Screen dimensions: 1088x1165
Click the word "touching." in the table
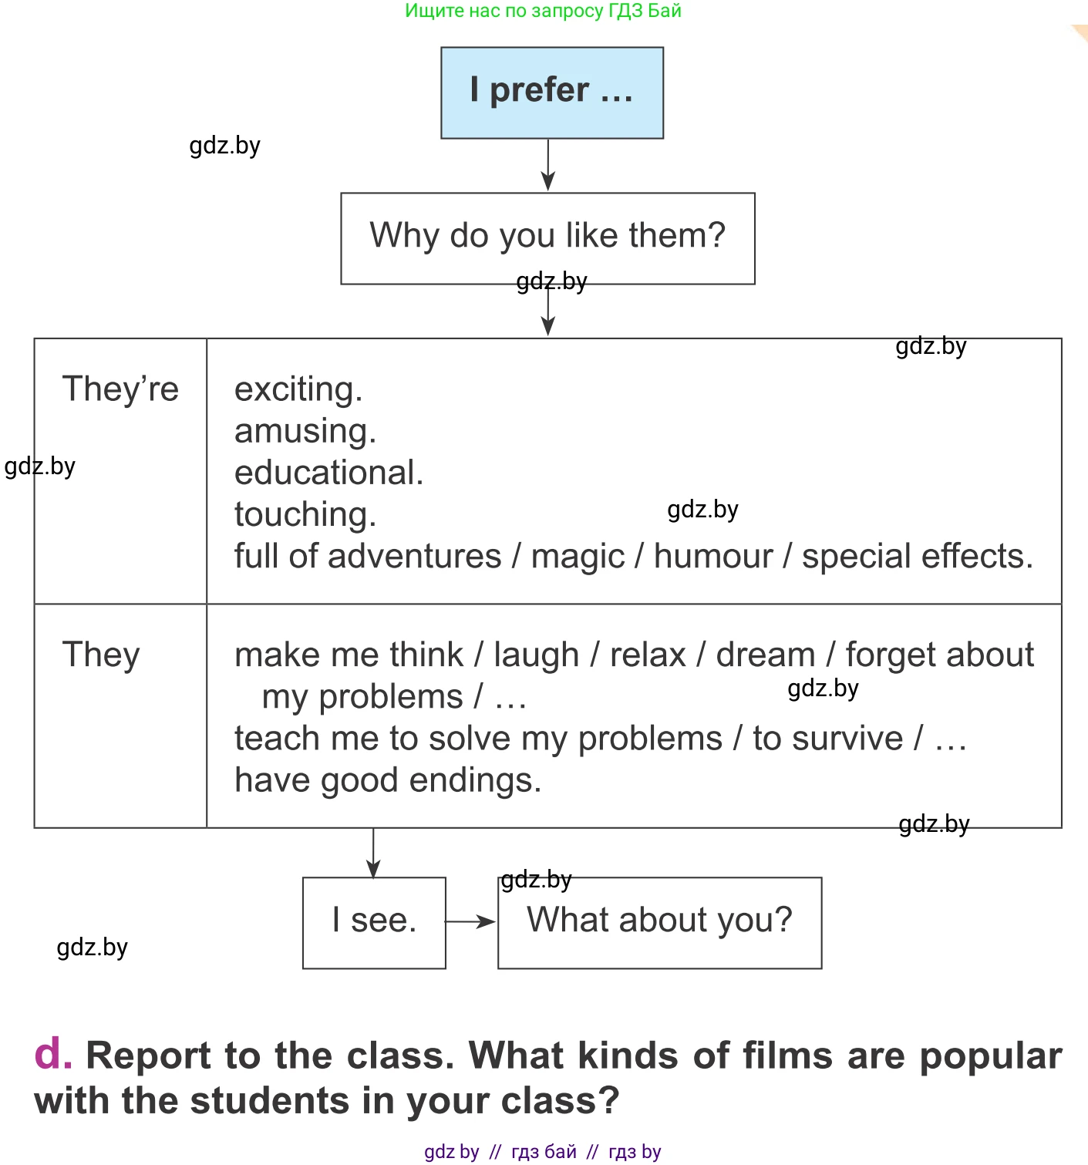click(305, 514)
